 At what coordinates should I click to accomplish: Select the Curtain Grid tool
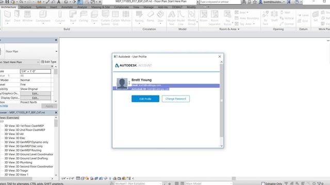coord(115,18)
